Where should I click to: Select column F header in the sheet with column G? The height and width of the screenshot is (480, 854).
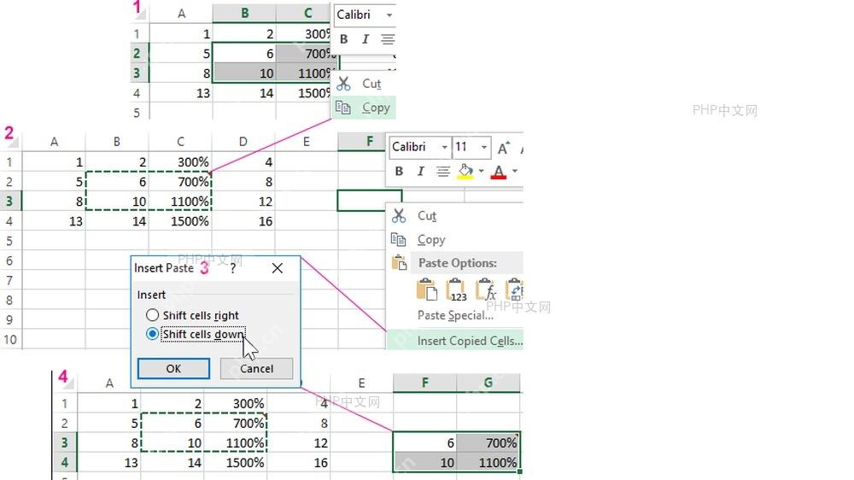point(424,383)
